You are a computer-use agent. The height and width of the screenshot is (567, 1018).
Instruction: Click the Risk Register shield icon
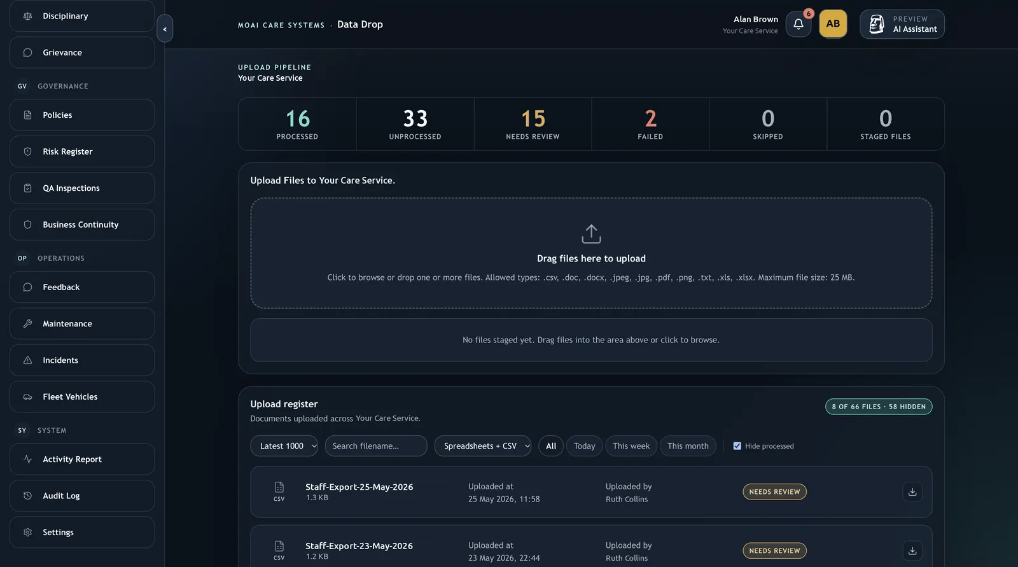[x=27, y=151]
